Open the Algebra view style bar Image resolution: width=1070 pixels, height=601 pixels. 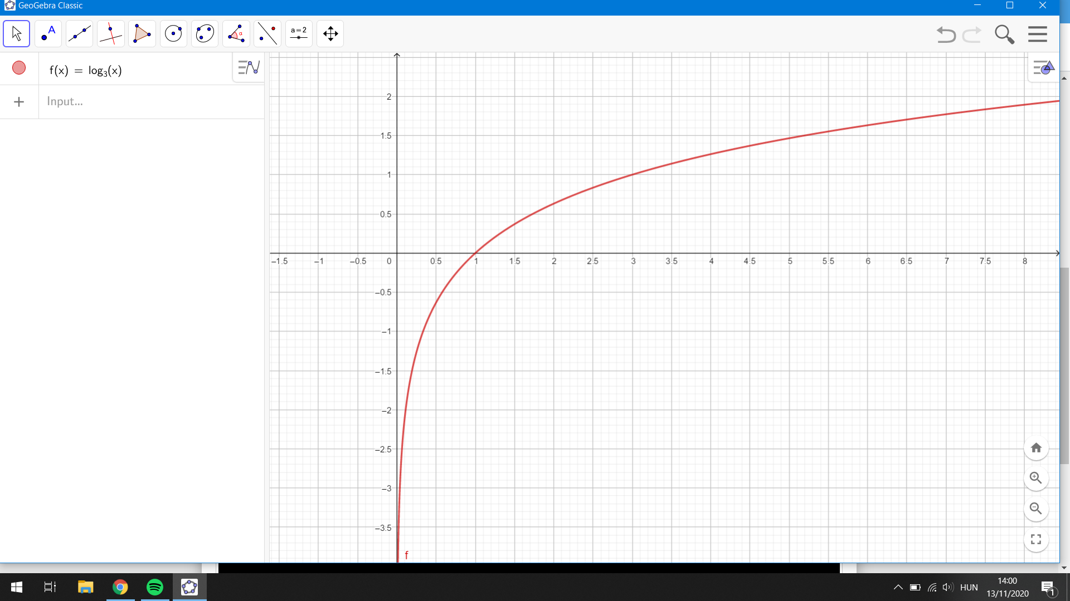coord(249,68)
